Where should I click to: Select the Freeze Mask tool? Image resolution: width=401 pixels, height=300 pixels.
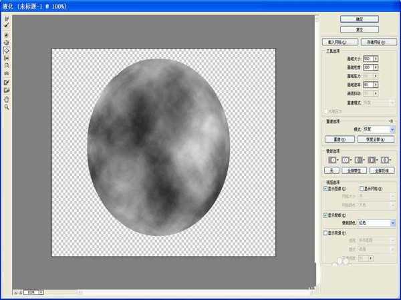point(7,82)
